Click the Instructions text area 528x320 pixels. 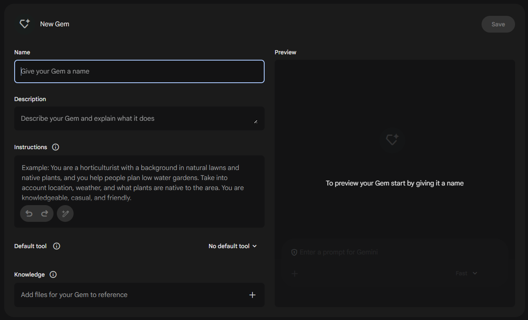pos(139,192)
